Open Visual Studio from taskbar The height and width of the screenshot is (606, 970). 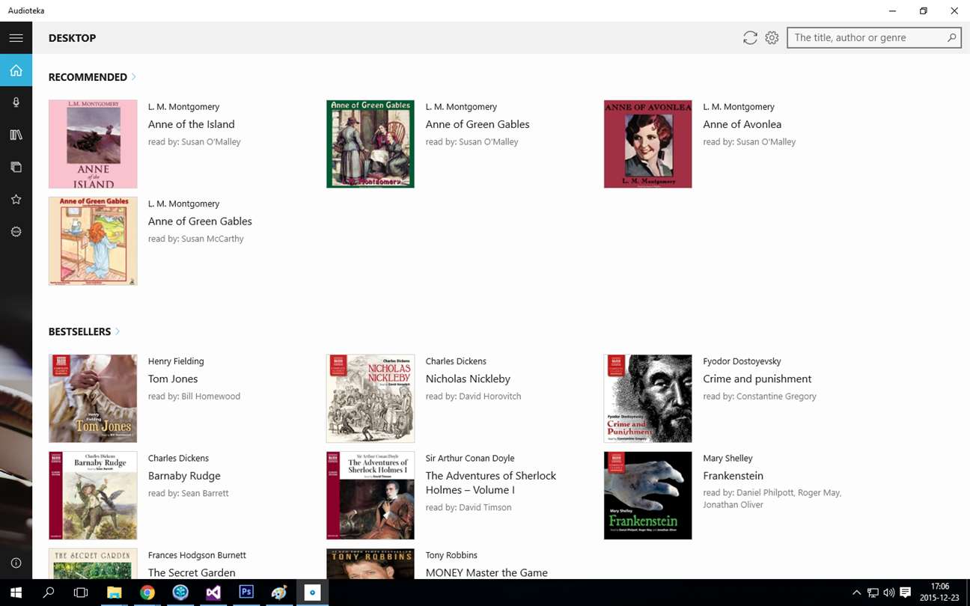point(213,593)
